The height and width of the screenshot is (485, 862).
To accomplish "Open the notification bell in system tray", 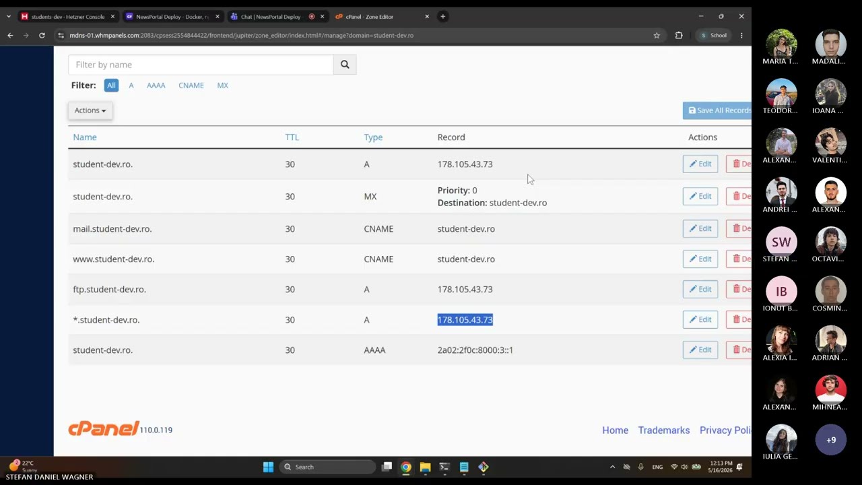I will [x=739, y=467].
